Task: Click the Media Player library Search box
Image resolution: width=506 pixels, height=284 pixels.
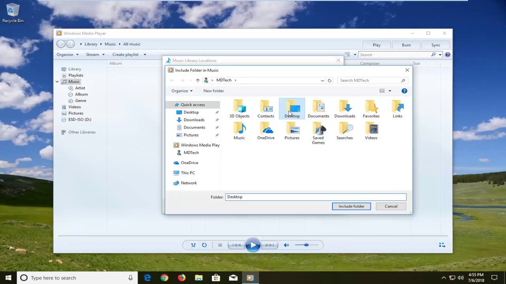Action: (395, 55)
